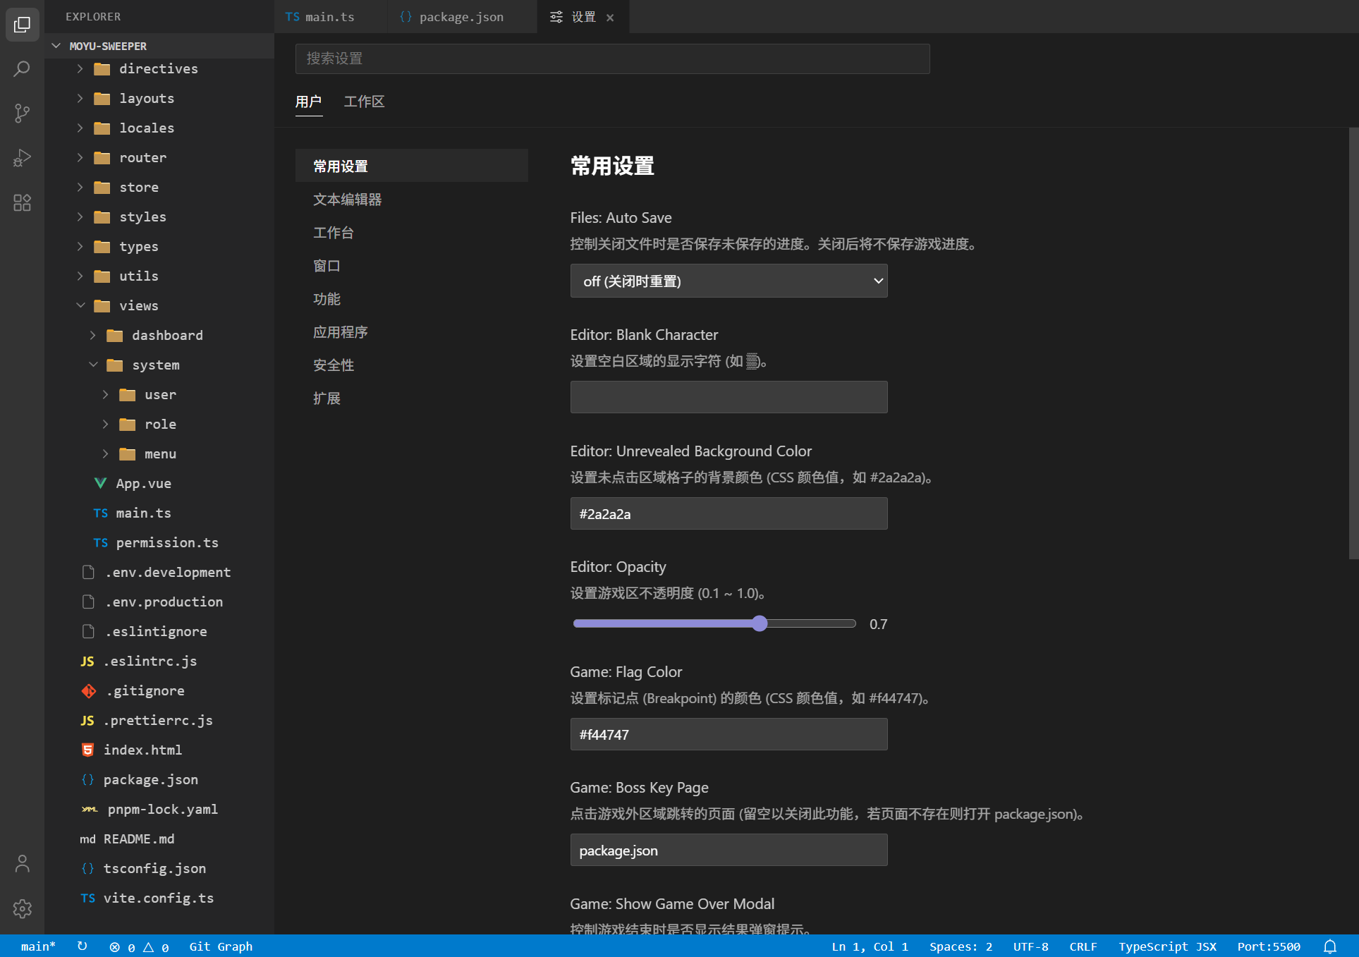
Task: Click the Accounts icon in activity bar
Action: coord(22,864)
